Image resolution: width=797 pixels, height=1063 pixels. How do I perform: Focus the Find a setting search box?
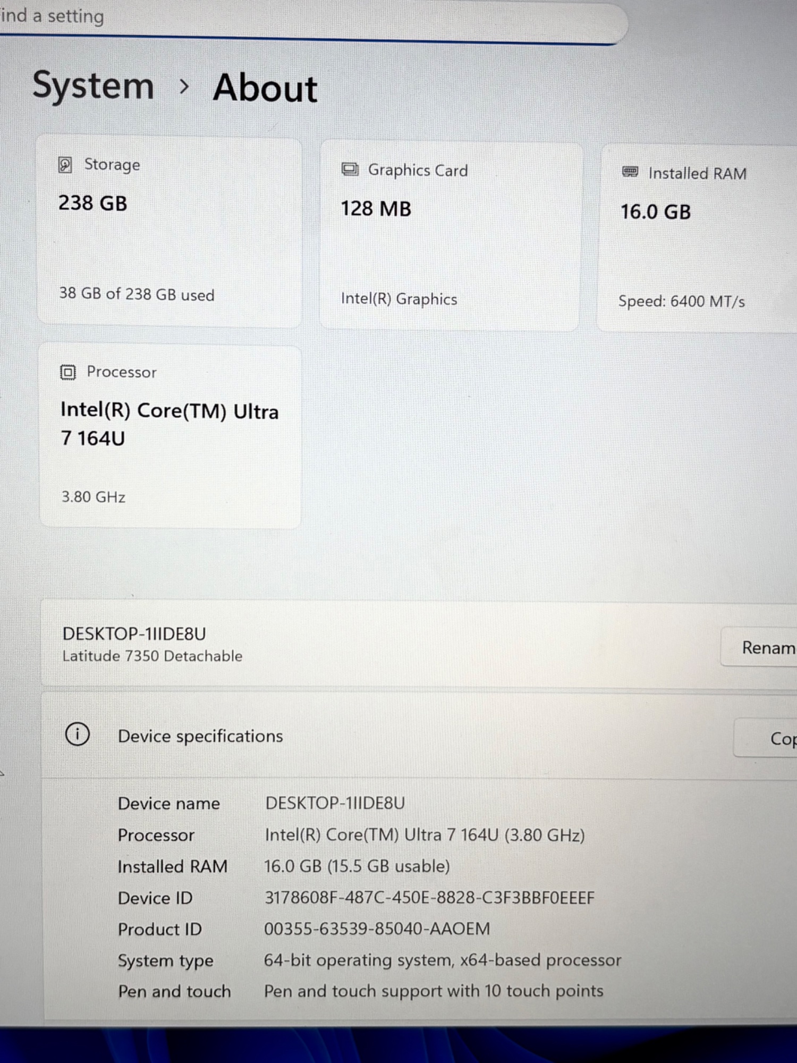pos(308,19)
